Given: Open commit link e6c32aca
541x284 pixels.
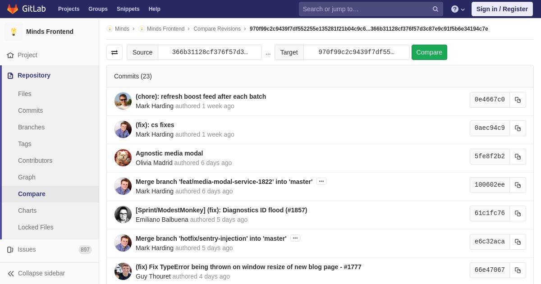Looking at the screenshot, I should (x=490, y=242).
